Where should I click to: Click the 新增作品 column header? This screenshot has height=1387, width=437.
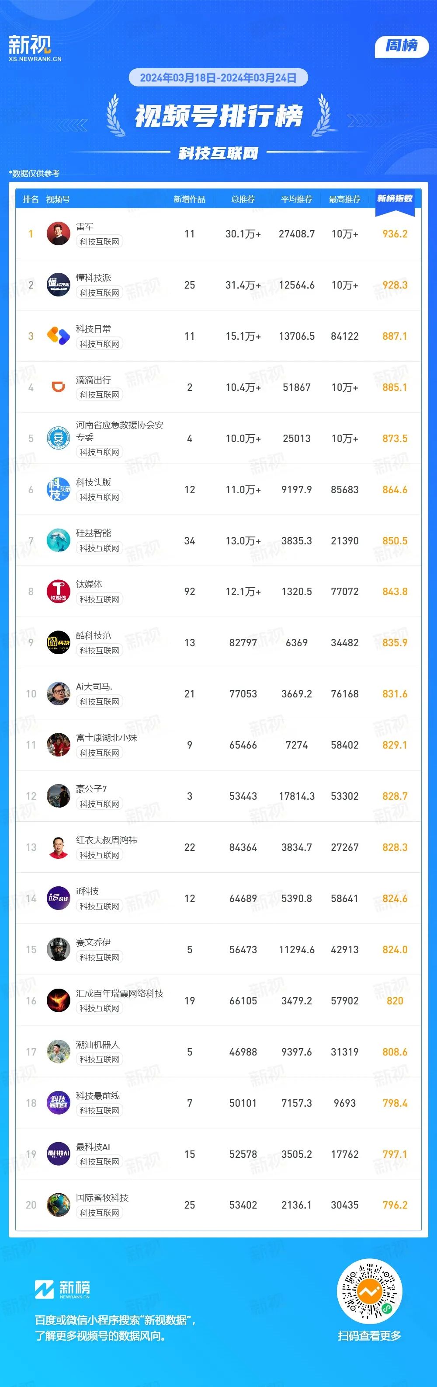(189, 199)
